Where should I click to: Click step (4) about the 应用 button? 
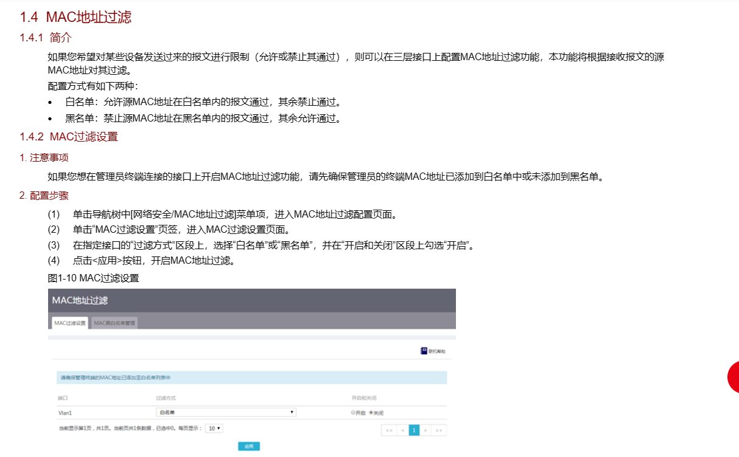coord(141,261)
